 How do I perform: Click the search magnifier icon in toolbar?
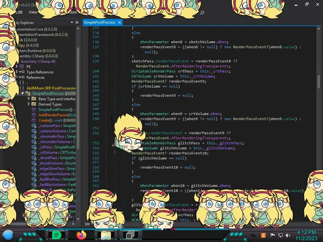point(202,13)
